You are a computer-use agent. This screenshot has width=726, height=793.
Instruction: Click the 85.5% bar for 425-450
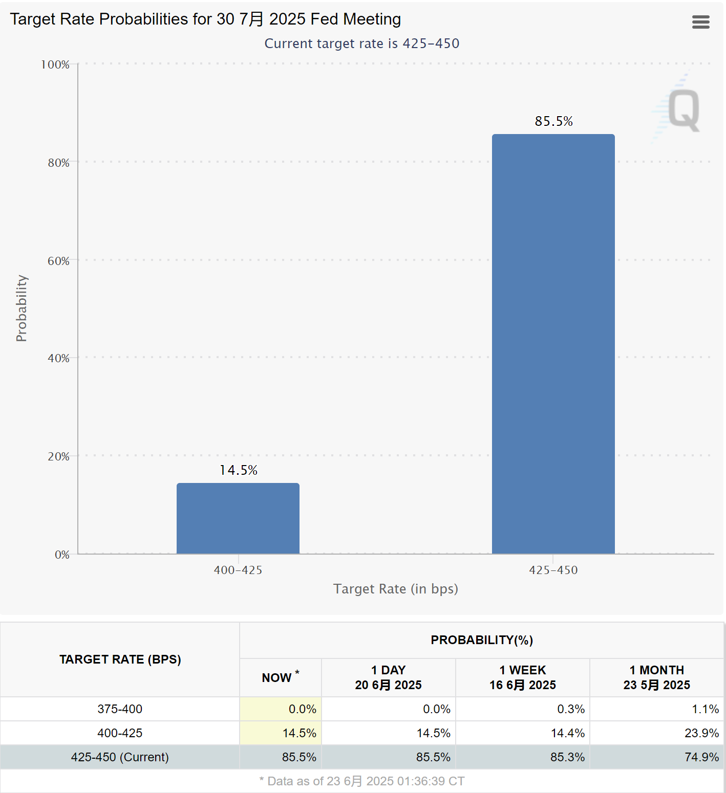(x=553, y=343)
